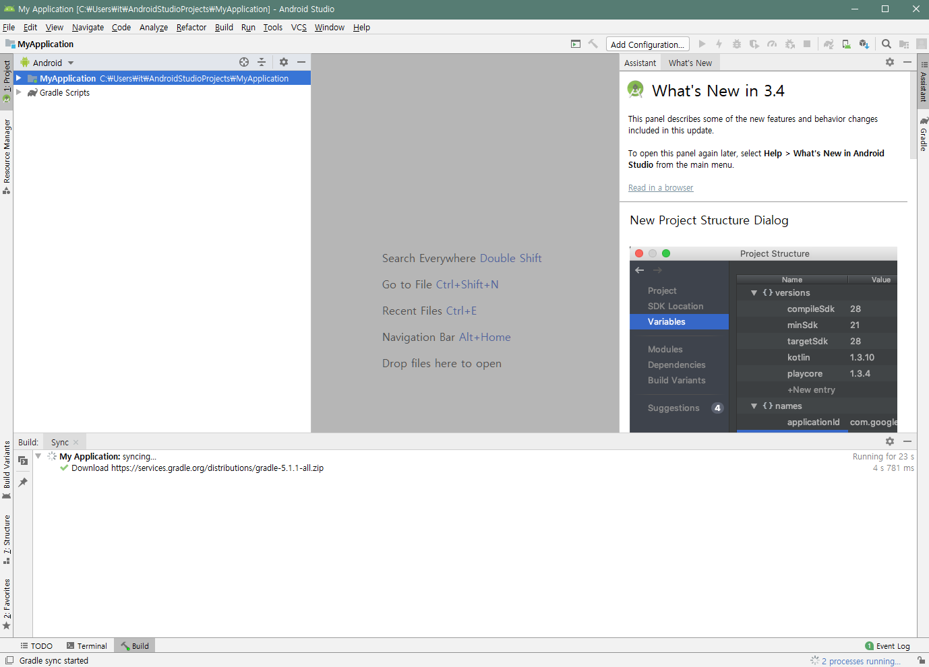This screenshot has width=929, height=667.
Task: Select MyApplication project path row
Action: [x=162, y=78]
